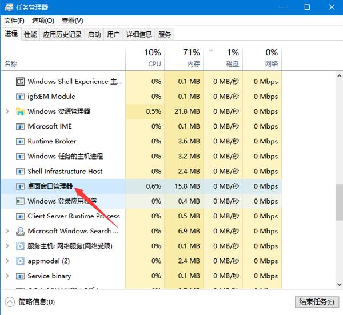Select the Microsoft IME row name
The width and height of the screenshot is (343, 315).
pos(50,127)
